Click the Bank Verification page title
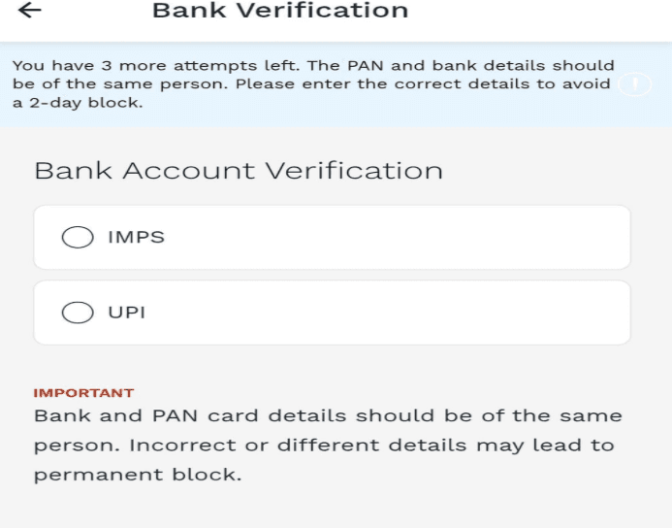The height and width of the screenshot is (528, 672). 280,10
